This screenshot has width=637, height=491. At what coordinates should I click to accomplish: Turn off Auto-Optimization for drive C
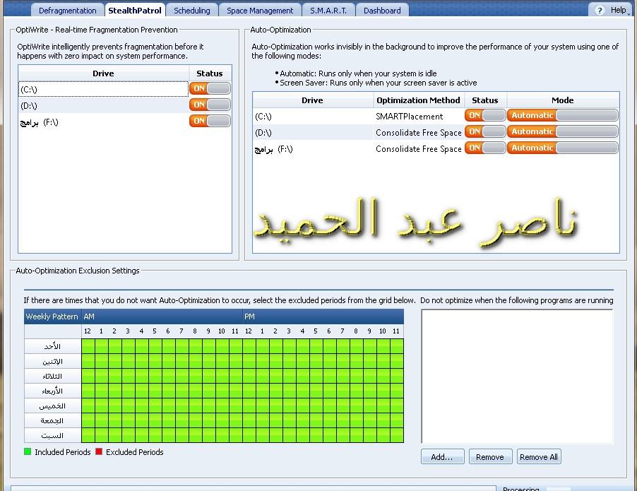485,115
